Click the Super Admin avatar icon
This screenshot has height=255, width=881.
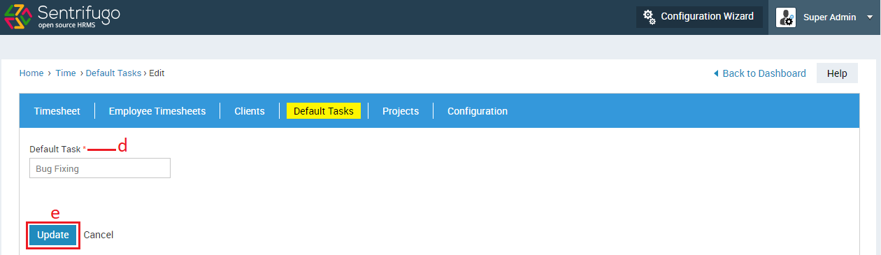[786, 17]
